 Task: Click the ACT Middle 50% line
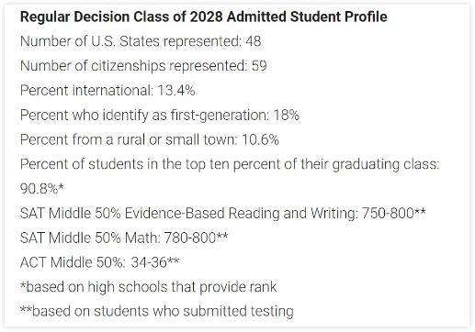pyautogui.click(x=99, y=262)
